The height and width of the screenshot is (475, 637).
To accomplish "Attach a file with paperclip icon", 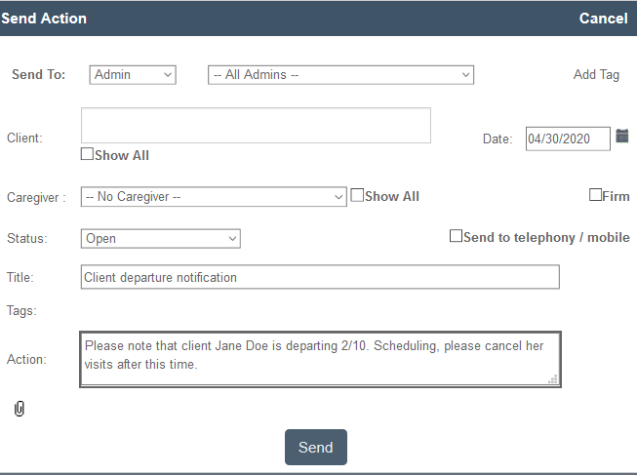I will click(x=20, y=409).
